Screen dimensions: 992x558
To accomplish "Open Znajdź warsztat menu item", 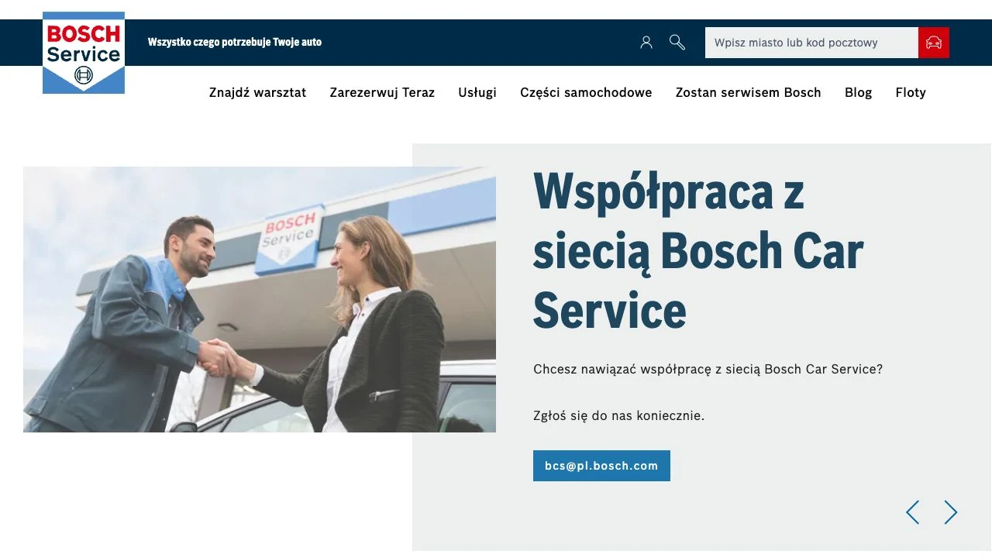I will (x=257, y=92).
